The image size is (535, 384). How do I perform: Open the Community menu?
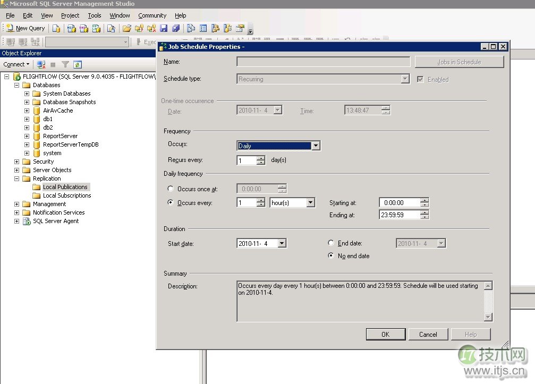152,15
